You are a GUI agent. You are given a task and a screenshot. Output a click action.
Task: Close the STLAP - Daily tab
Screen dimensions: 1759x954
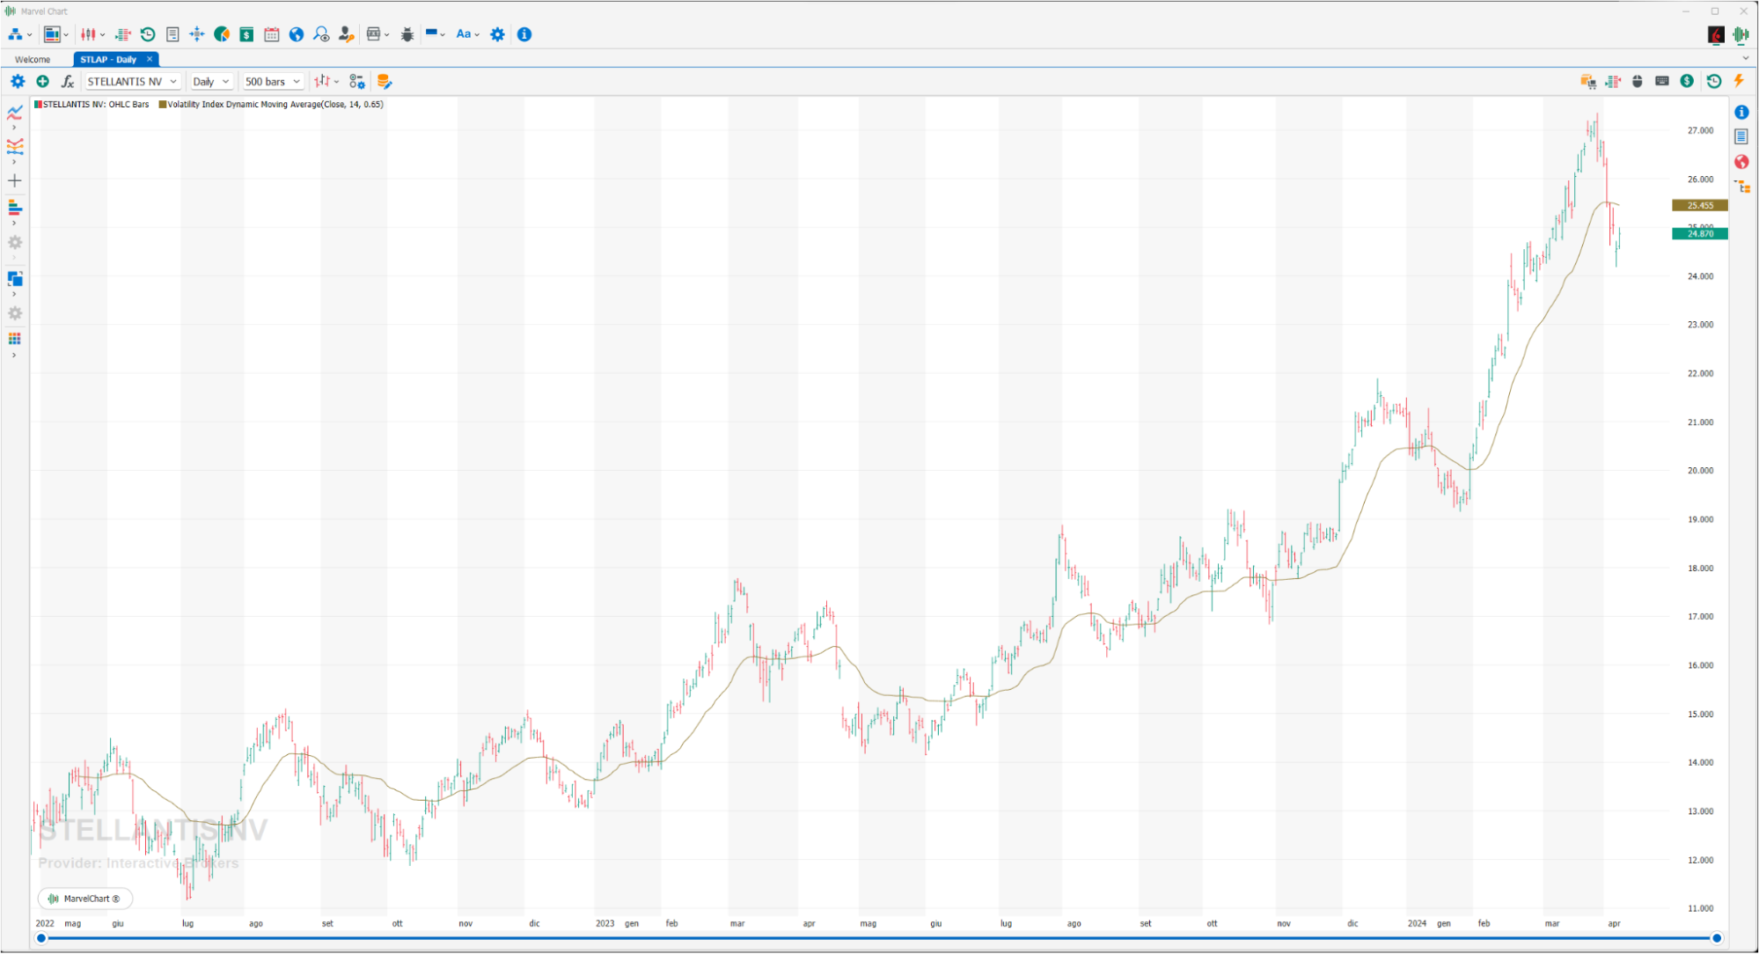150,59
